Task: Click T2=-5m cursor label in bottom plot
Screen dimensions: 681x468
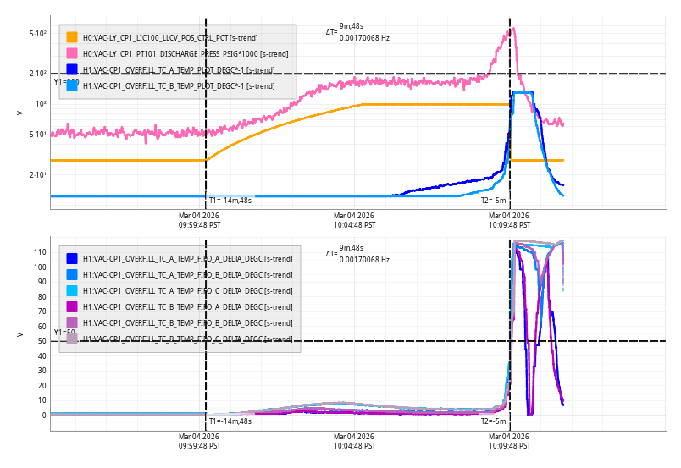Action: pyautogui.click(x=493, y=421)
